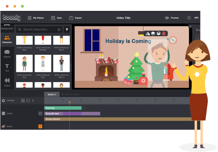The width and height of the screenshot is (218, 152).
Task: Click the Search characters field
Action: 39,30
